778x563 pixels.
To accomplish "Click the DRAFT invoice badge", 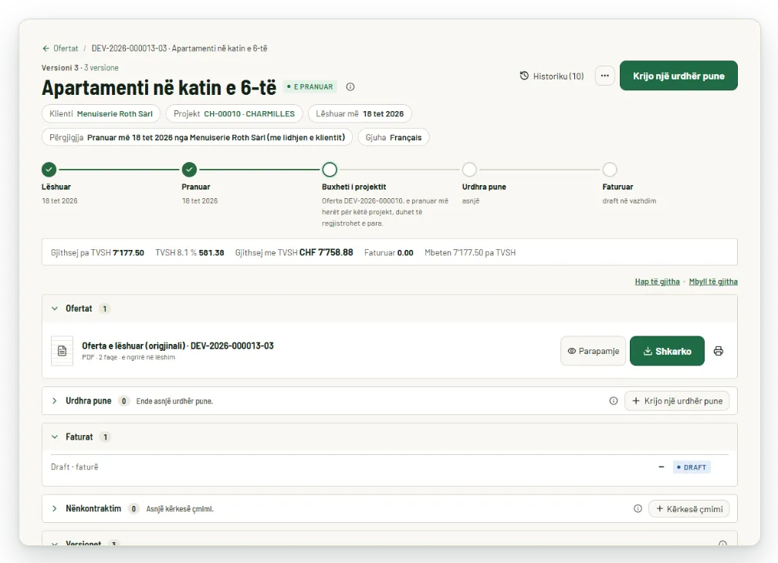I will pos(692,467).
